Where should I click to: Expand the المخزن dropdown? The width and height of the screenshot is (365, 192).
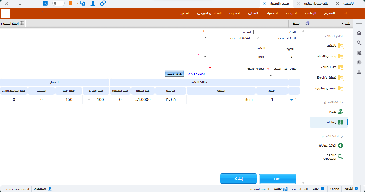point(205,38)
